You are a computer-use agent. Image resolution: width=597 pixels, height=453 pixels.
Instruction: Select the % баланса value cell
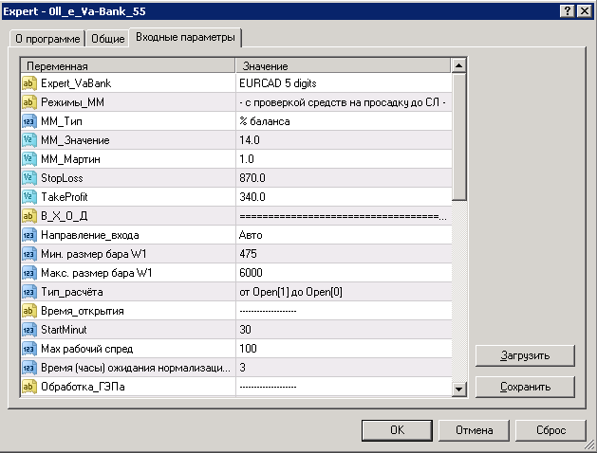click(344, 121)
